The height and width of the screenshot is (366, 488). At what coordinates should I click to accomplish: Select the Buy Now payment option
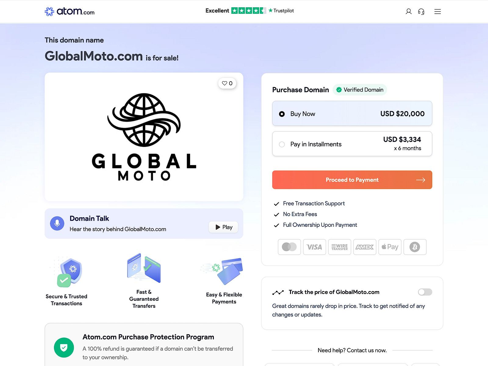pyautogui.click(x=282, y=114)
